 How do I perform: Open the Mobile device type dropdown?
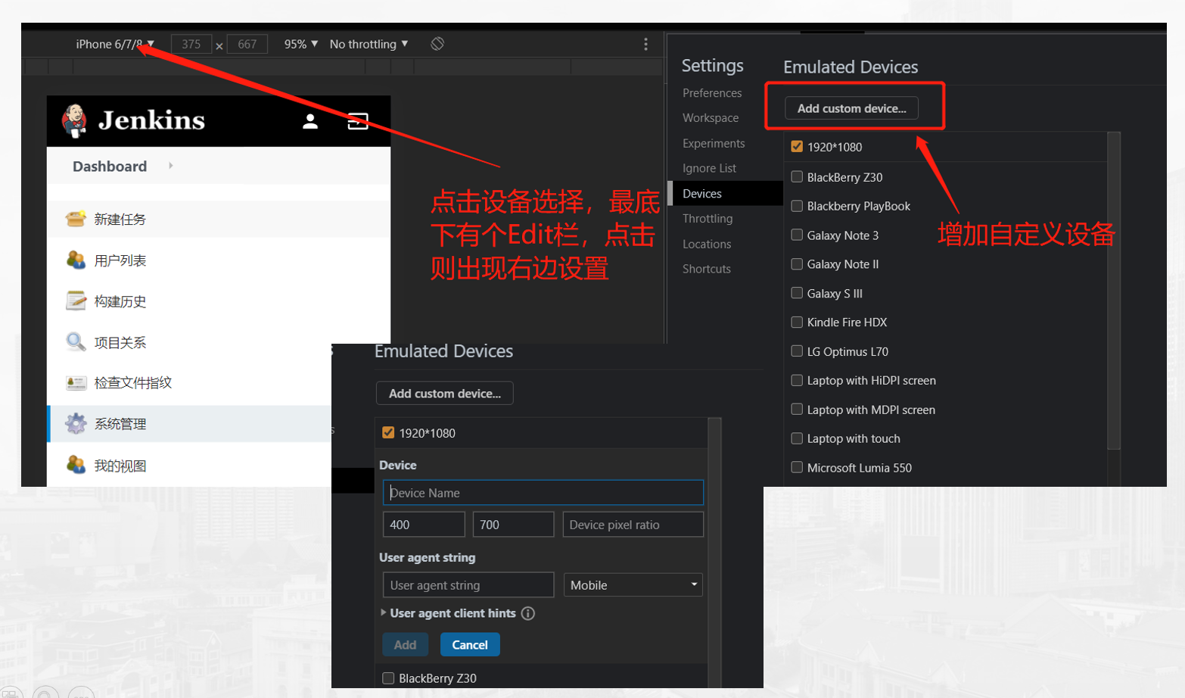(x=633, y=585)
